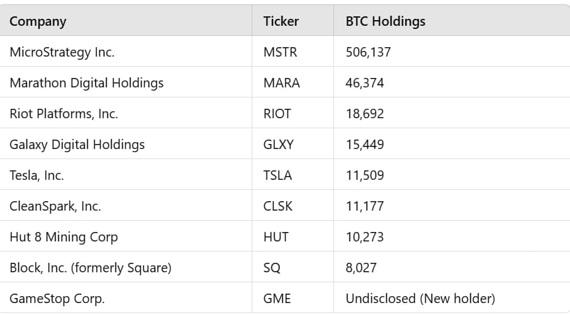The height and width of the screenshot is (315, 570).
Task: Click Hut 8 Mining Corp cell
Action: coord(64,237)
